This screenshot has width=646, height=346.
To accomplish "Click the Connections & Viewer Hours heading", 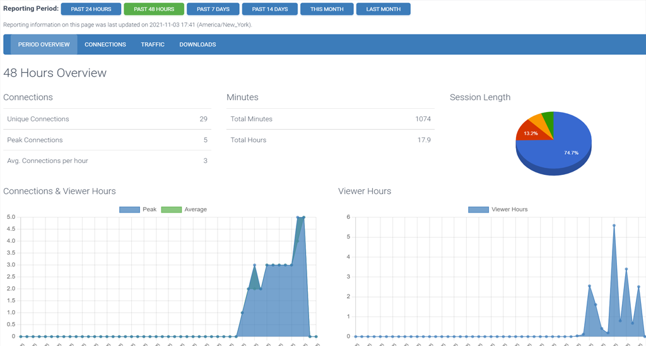I will pos(59,191).
